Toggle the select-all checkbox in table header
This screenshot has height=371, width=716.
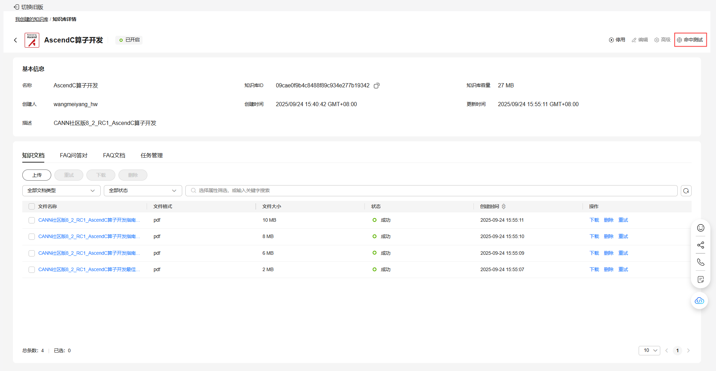pos(32,206)
